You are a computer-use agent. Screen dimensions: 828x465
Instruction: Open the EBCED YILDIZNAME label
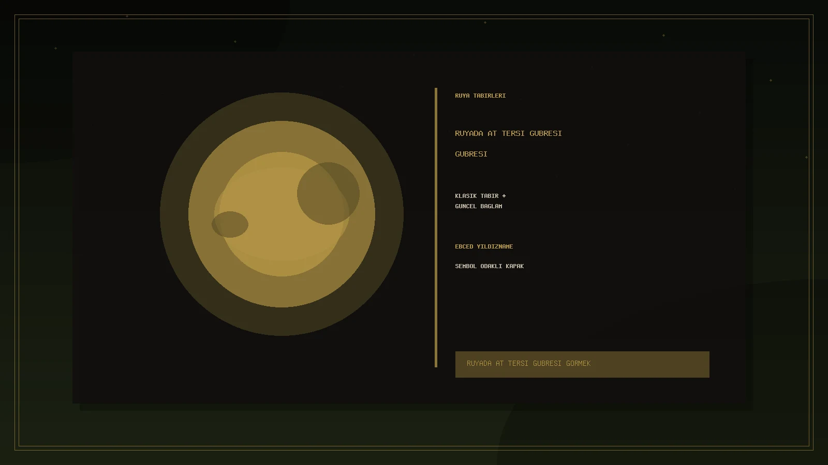[484, 246]
